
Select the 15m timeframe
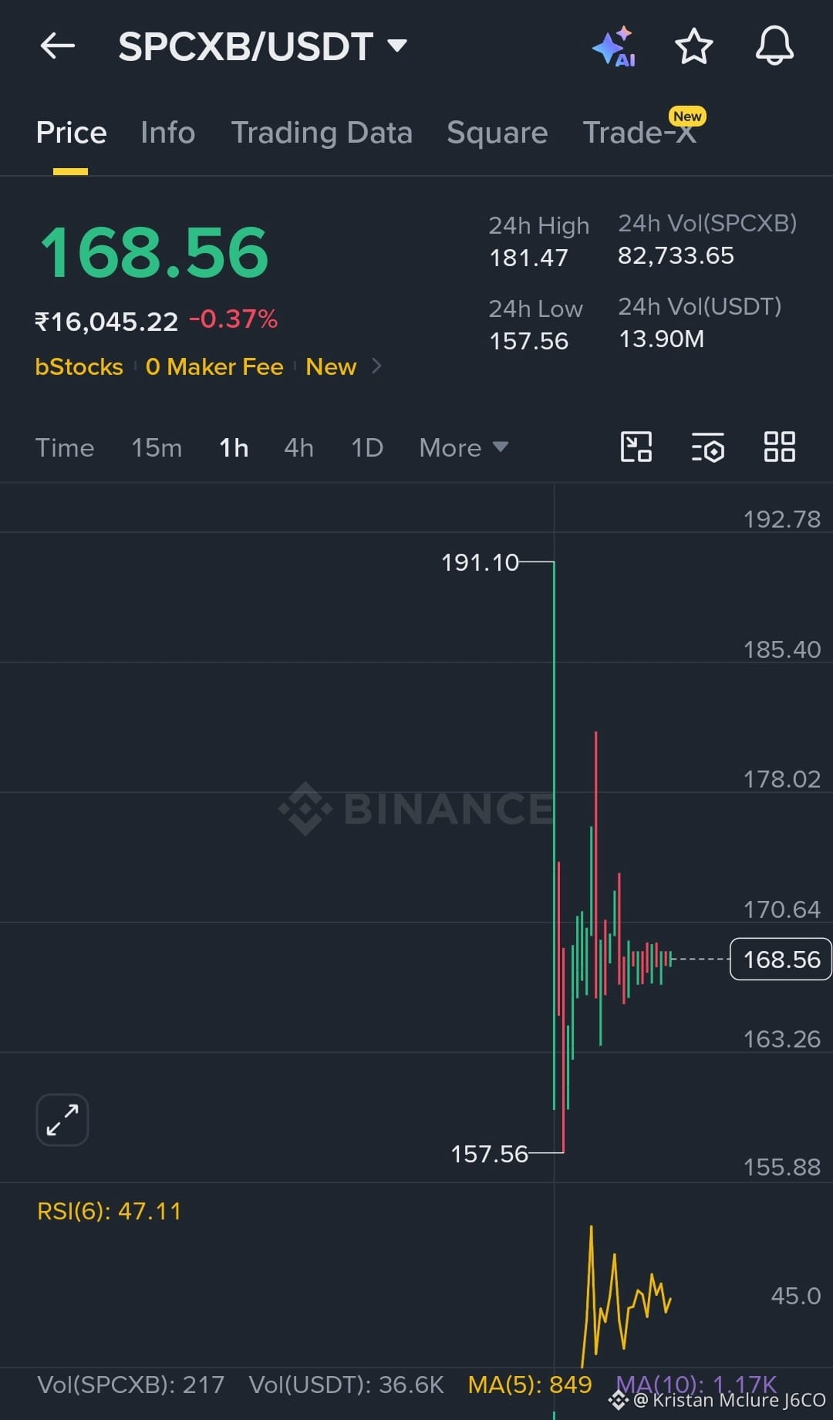tap(157, 447)
